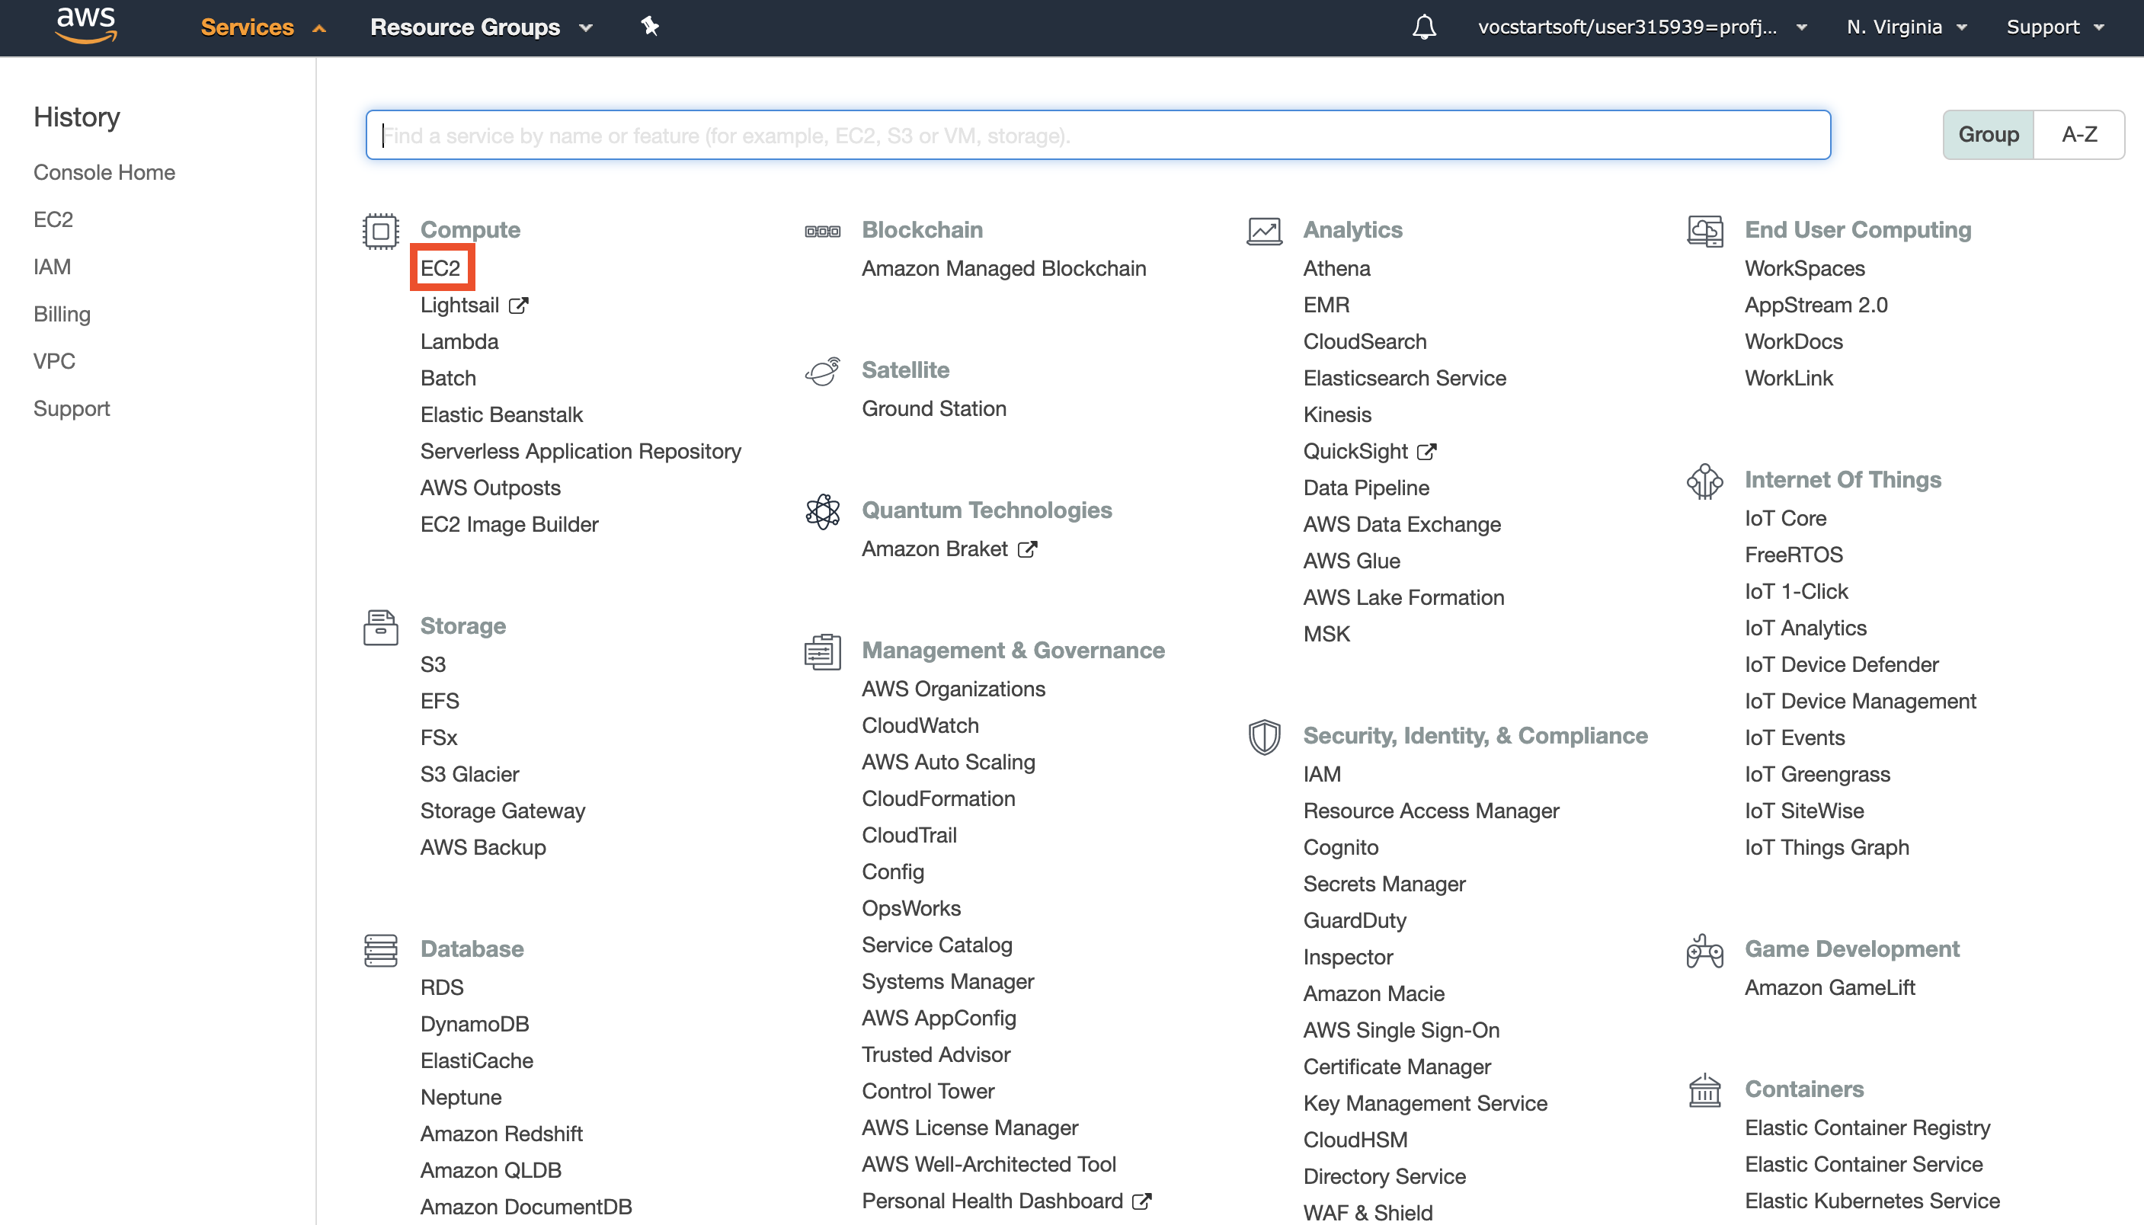Open the Support menu in navbar

(2054, 27)
